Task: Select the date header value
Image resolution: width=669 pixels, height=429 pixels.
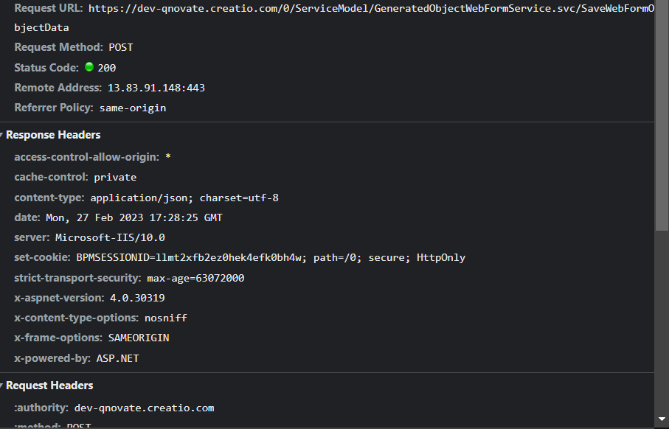Action: (x=134, y=217)
